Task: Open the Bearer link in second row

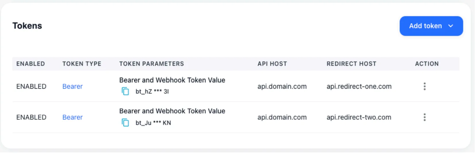Action: (73, 117)
